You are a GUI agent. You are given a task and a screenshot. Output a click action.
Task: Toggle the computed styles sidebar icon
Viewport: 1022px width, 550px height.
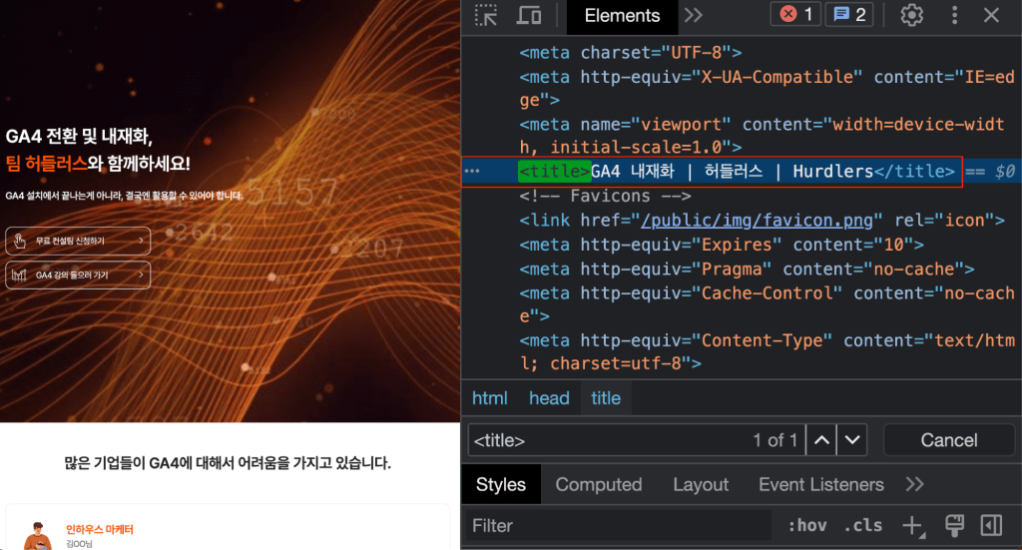[x=991, y=525]
